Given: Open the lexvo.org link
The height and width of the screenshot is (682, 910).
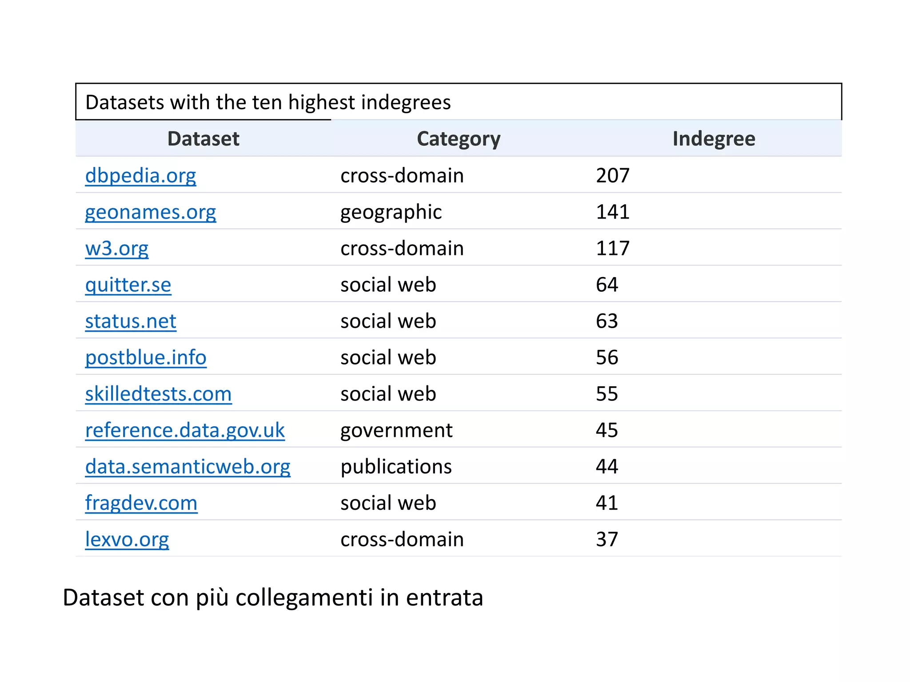Looking at the screenshot, I should [x=127, y=540].
